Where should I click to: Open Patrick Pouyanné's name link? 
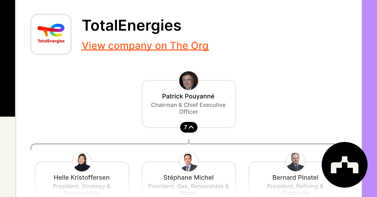coord(188,96)
